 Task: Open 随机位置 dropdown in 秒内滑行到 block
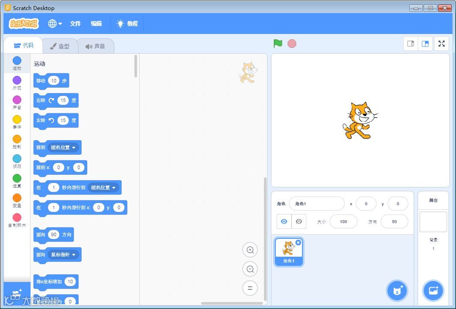pos(103,187)
